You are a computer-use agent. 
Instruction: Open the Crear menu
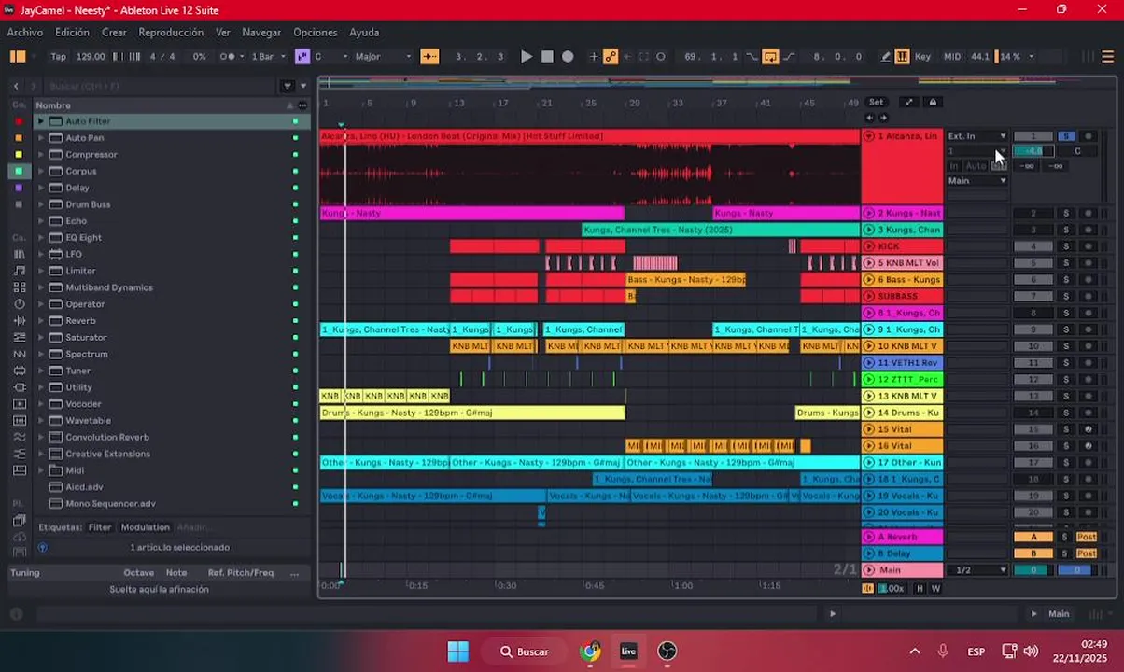[x=114, y=32]
